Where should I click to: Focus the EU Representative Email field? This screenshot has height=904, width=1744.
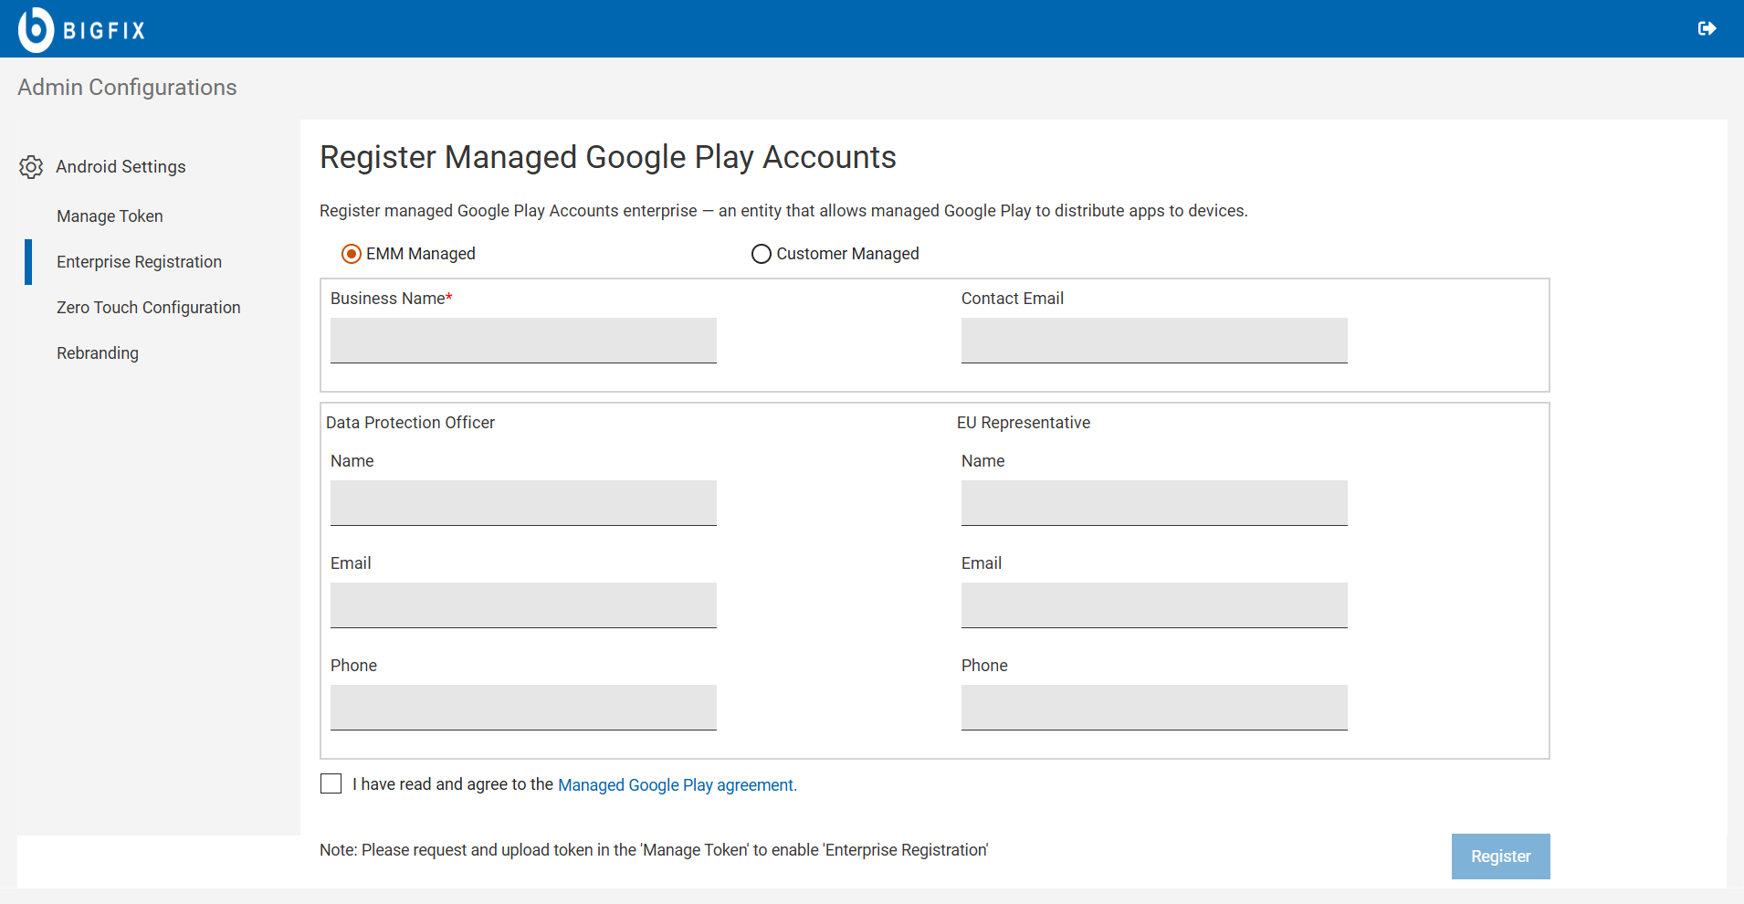coord(1154,605)
